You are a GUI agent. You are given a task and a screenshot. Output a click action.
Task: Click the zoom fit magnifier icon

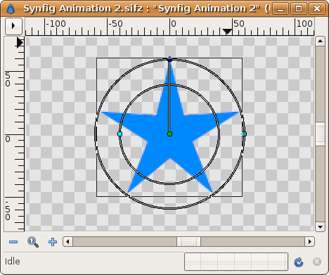[x=33, y=242]
